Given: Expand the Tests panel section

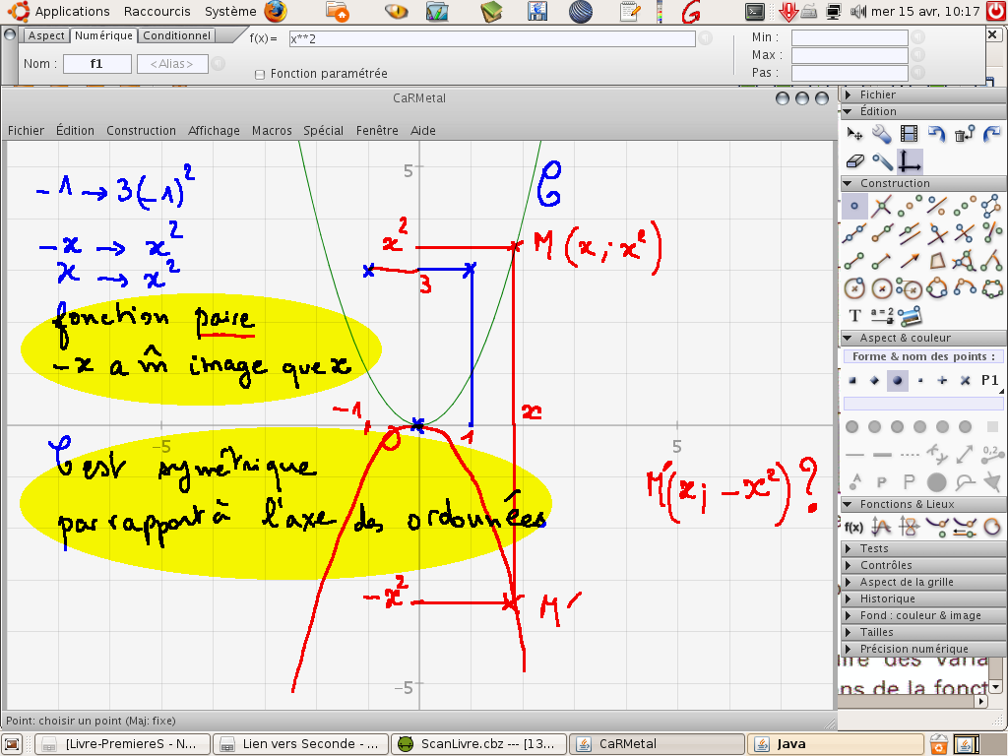Looking at the screenshot, I should [x=874, y=548].
